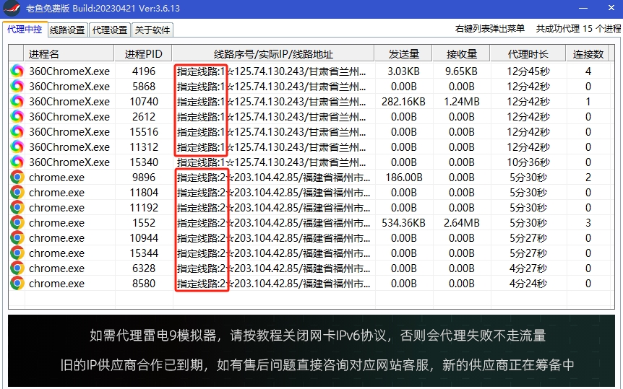Click the app logo in title bar
The height and width of the screenshot is (389, 623).
12,9
